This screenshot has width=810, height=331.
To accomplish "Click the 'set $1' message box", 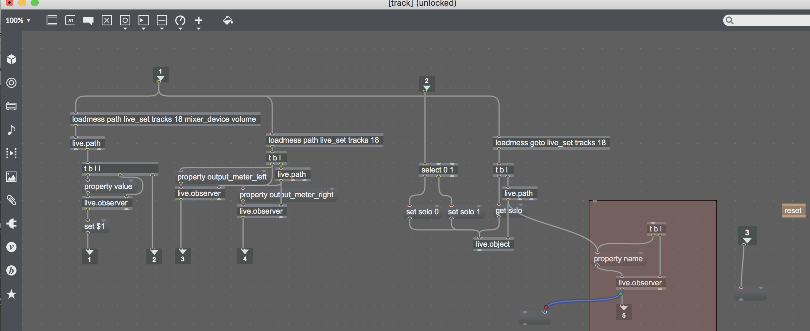I will point(95,226).
